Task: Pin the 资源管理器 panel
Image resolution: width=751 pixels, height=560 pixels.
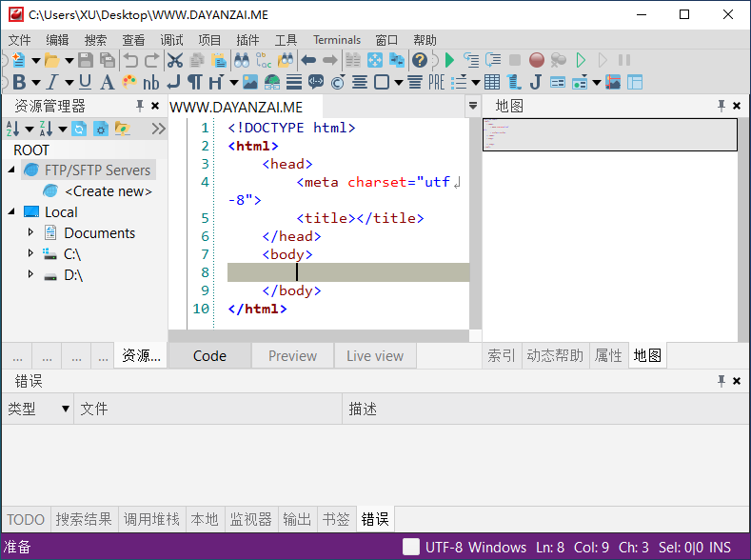Action: 139,106
